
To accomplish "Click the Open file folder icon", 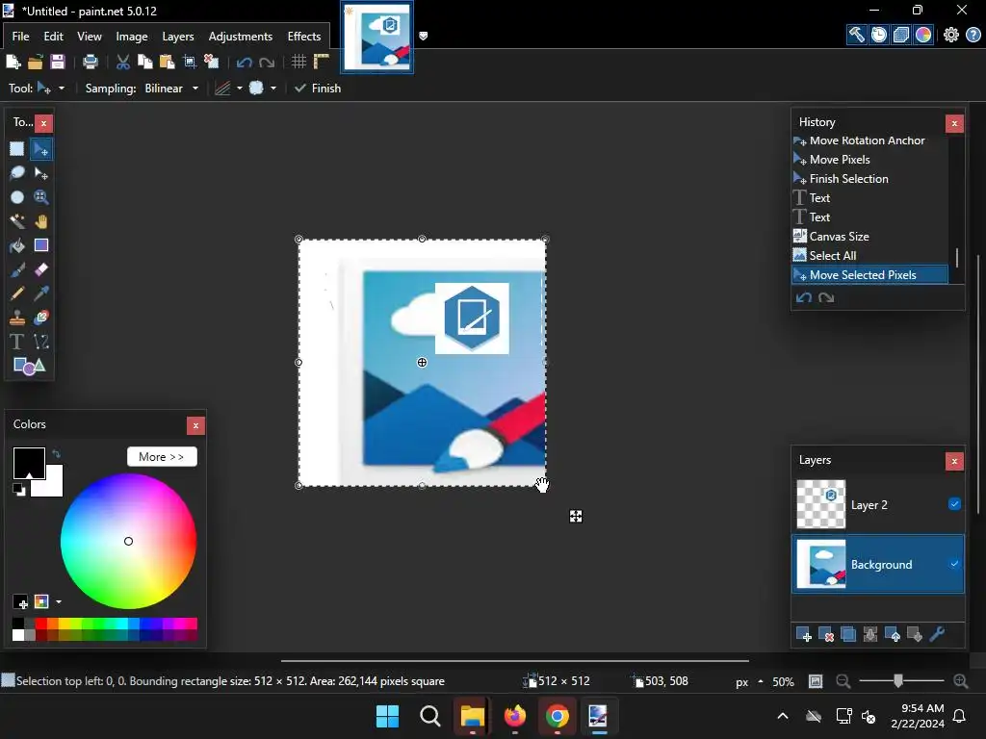I will (x=36, y=62).
